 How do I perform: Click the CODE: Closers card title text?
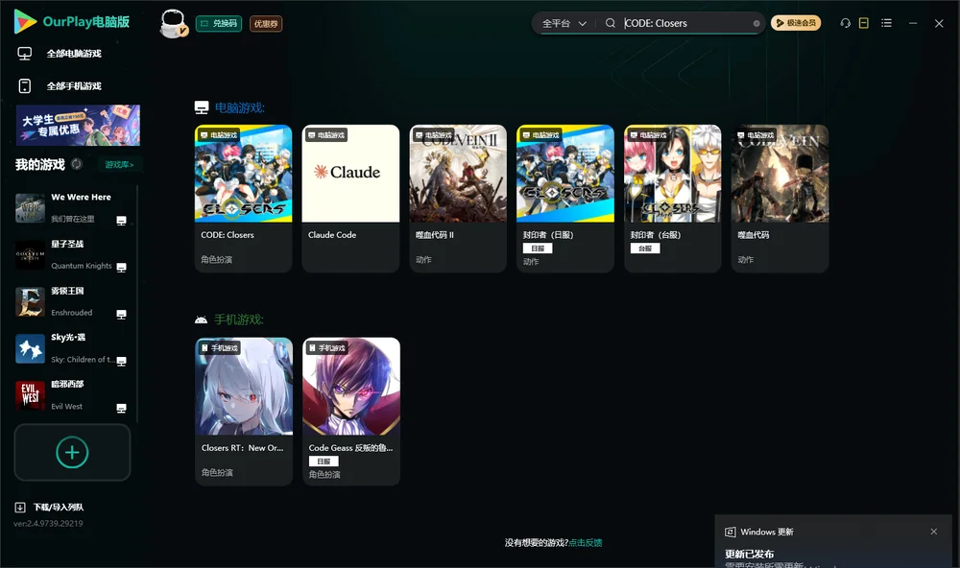click(x=228, y=235)
